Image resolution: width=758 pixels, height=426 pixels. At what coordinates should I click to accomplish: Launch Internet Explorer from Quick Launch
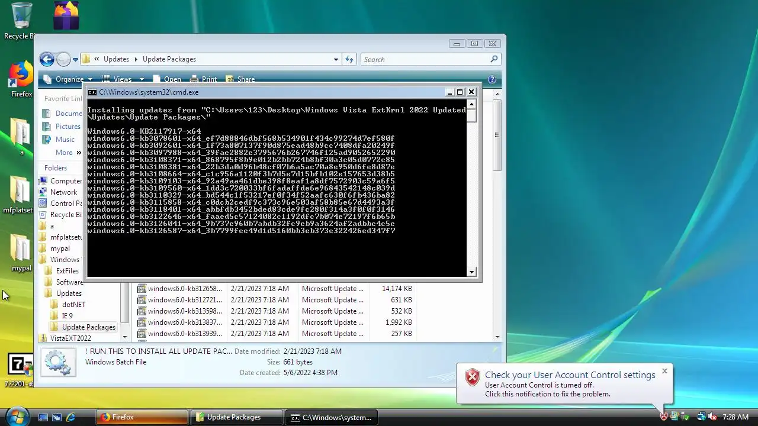pyautogui.click(x=71, y=417)
